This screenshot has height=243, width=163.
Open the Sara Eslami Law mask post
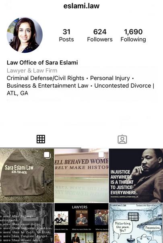pos(27,175)
